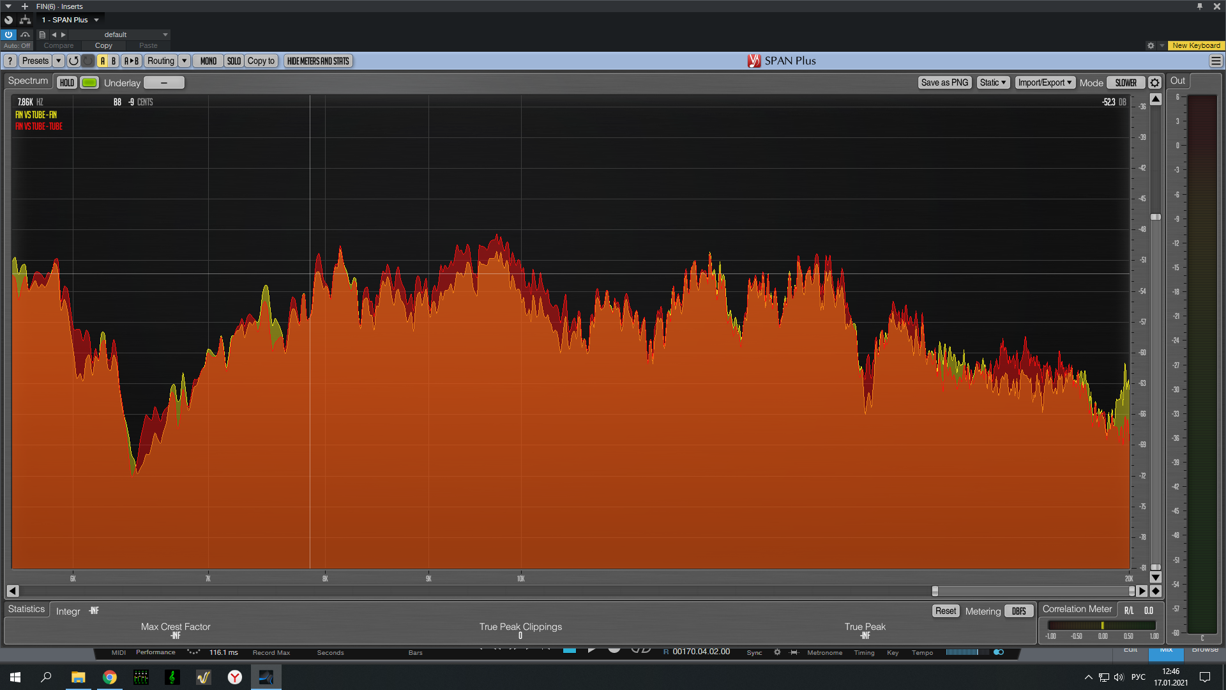Open Chrome from the taskbar
The image size is (1226, 690).
pyautogui.click(x=110, y=677)
